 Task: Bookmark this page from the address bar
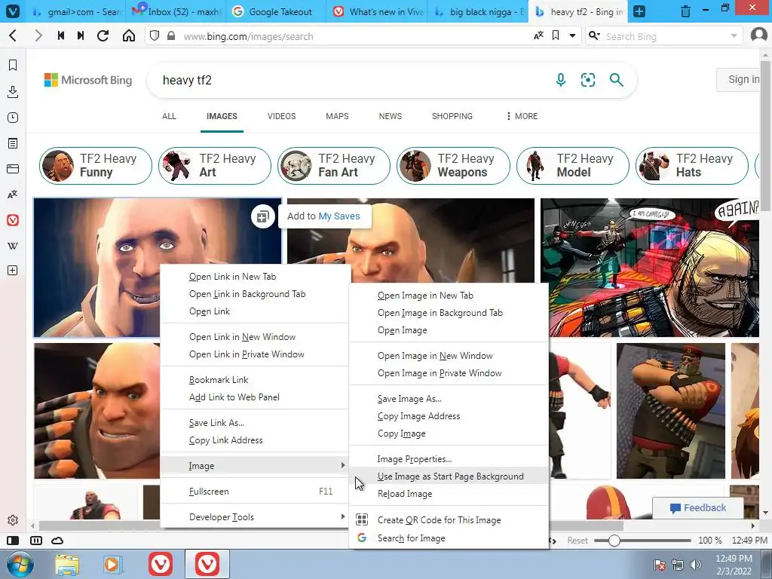pyautogui.click(x=556, y=35)
